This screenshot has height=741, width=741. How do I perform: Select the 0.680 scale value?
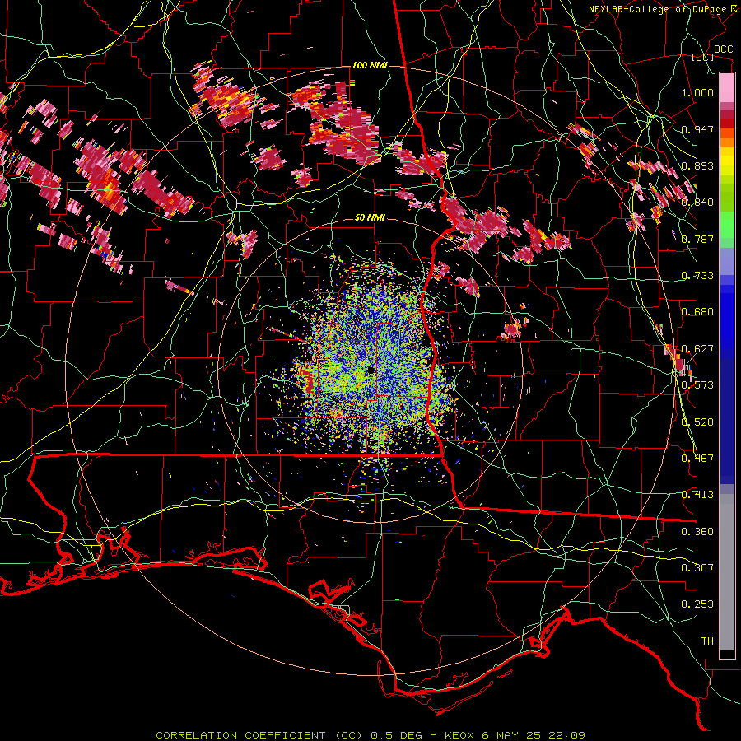click(697, 312)
